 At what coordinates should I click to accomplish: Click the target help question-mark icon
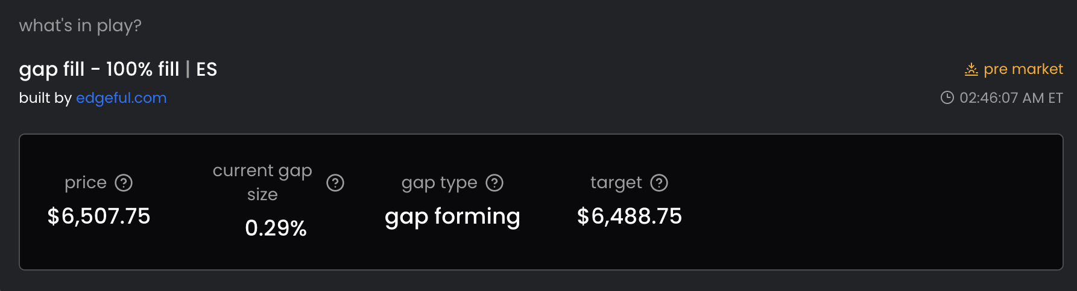[659, 183]
